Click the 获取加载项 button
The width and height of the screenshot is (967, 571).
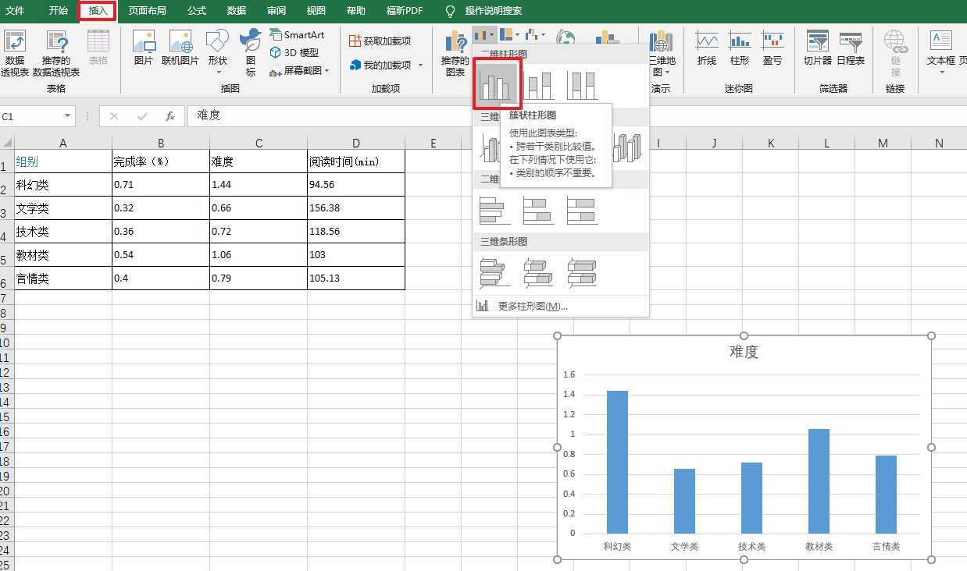380,41
